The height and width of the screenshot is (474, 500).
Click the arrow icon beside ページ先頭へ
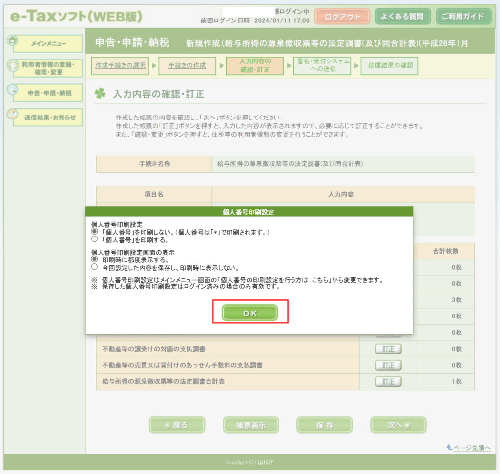point(449,447)
